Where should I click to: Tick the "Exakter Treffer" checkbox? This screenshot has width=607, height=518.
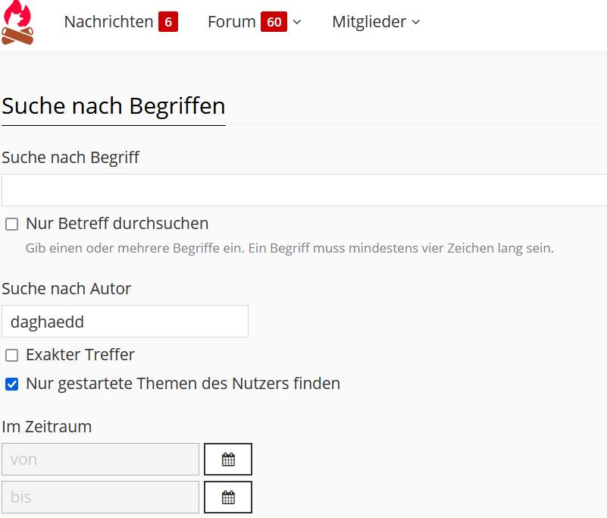point(12,356)
